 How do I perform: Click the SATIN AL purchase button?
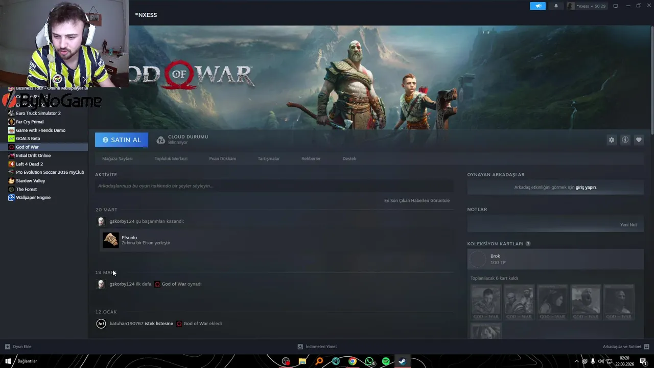click(x=122, y=140)
